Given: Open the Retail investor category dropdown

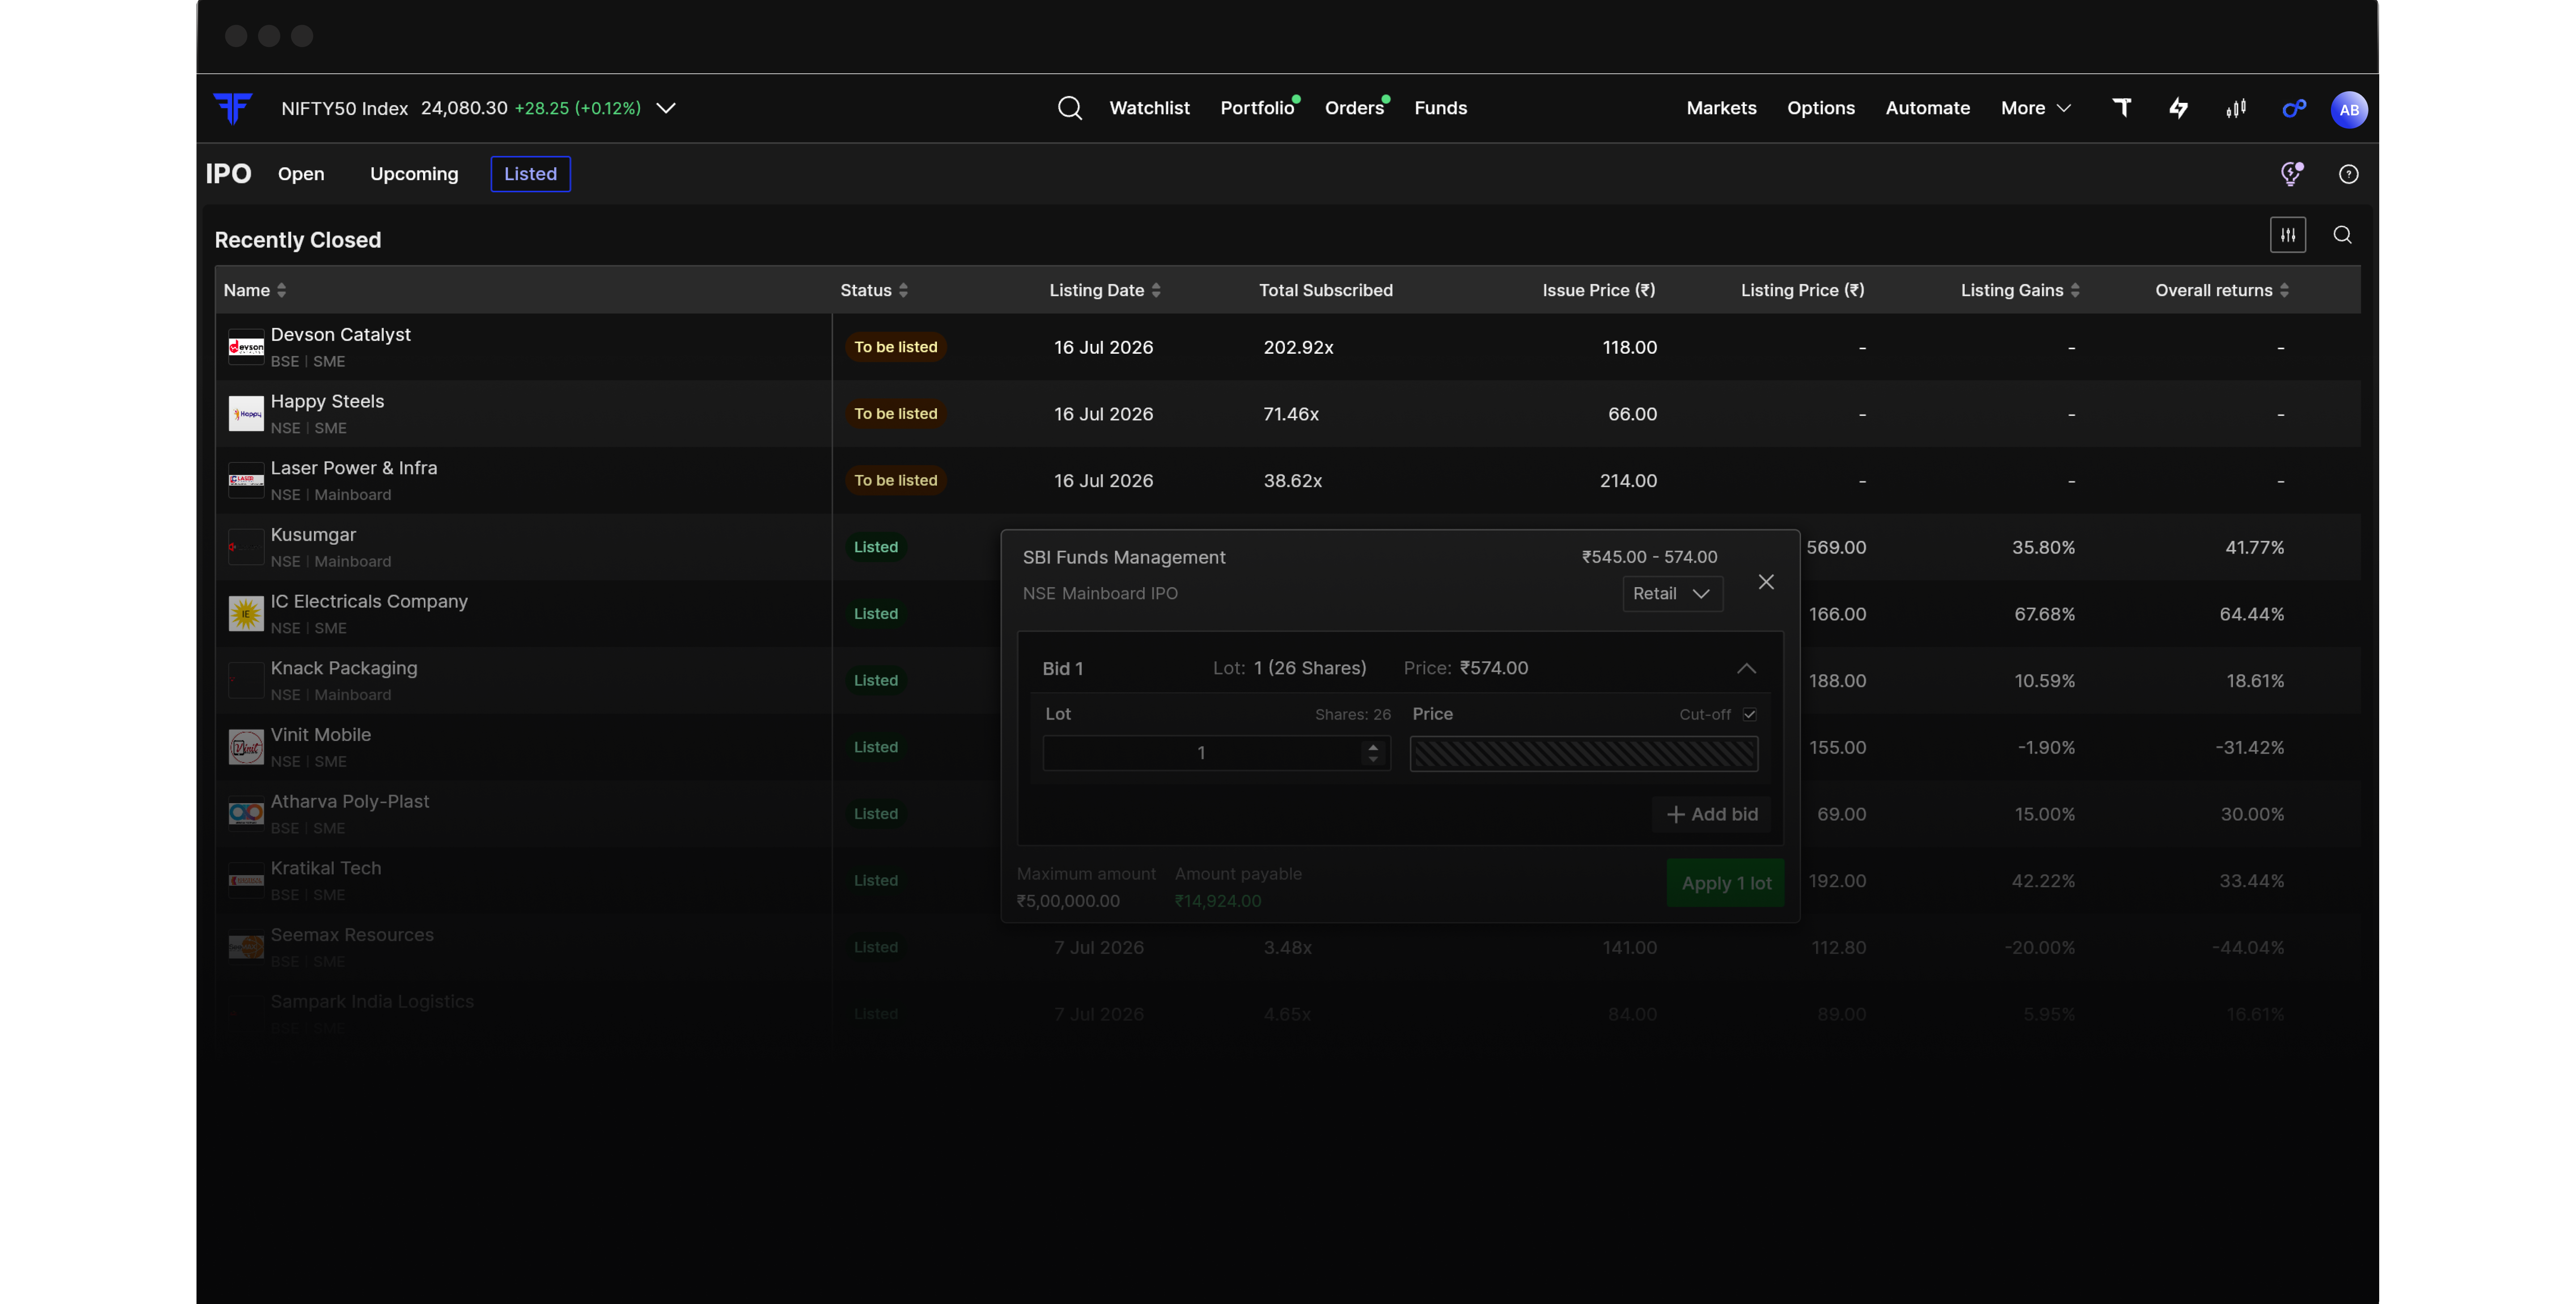Looking at the screenshot, I should click(x=1672, y=594).
